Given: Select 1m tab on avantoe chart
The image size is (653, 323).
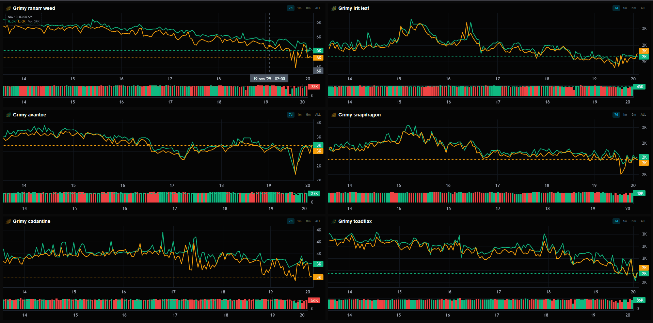Looking at the screenshot, I should point(299,115).
